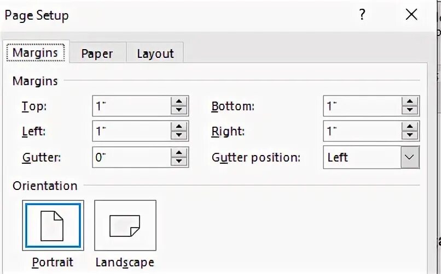Click the Left margin input field

(x=131, y=132)
